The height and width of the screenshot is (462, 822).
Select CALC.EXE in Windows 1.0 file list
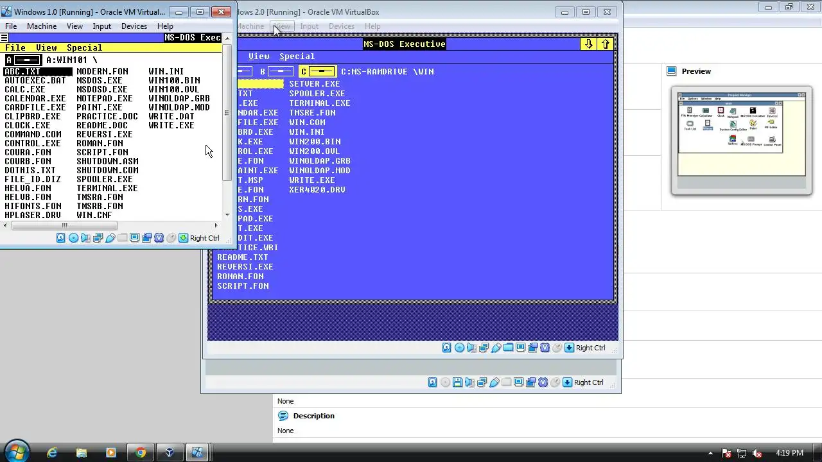pos(25,89)
